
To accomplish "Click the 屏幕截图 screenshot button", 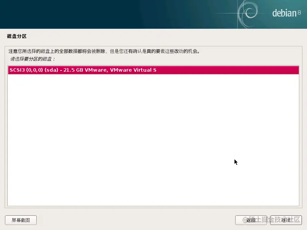I will coord(21,220).
